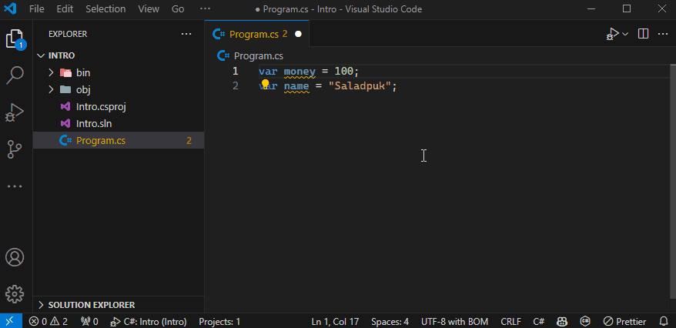676x328 pixels.
Task: Collapse the INTRO folder section
Action: tap(119, 55)
